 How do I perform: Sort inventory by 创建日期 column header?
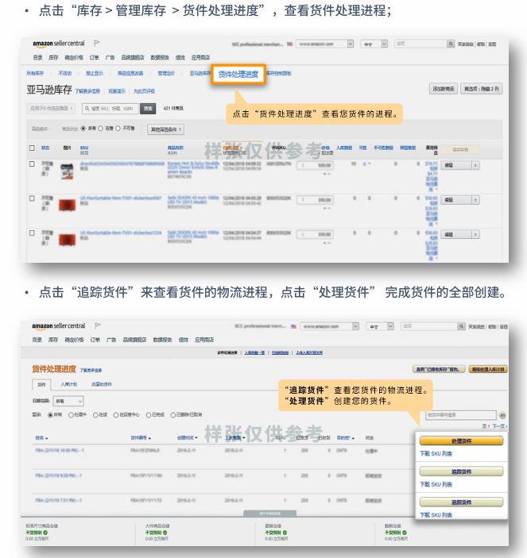(233, 147)
